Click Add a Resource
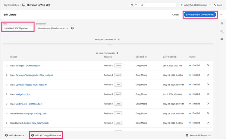Image resolution: width=226 pixels, height=139 pixels. coord(14,135)
